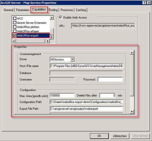Click Properties panel scroll up arrow
The image size is (152, 141).
[x=132, y=53]
